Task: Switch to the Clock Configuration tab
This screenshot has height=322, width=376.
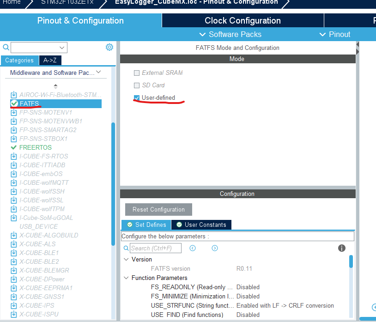Action: (243, 21)
